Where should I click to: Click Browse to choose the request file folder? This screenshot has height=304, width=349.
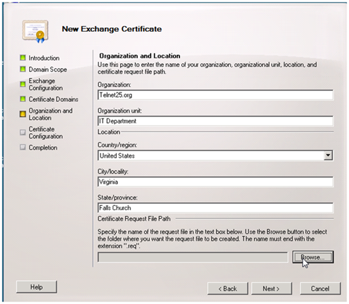pyautogui.click(x=313, y=257)
